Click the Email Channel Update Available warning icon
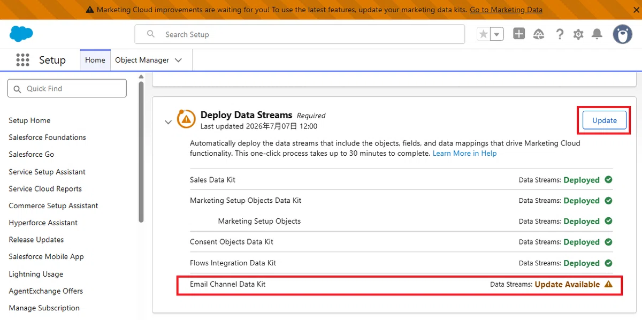The image size is (642, 320). [x=608, y=284]
